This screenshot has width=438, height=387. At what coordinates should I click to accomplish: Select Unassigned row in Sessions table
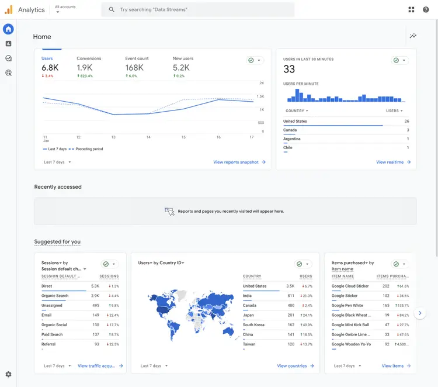[80, 306]
